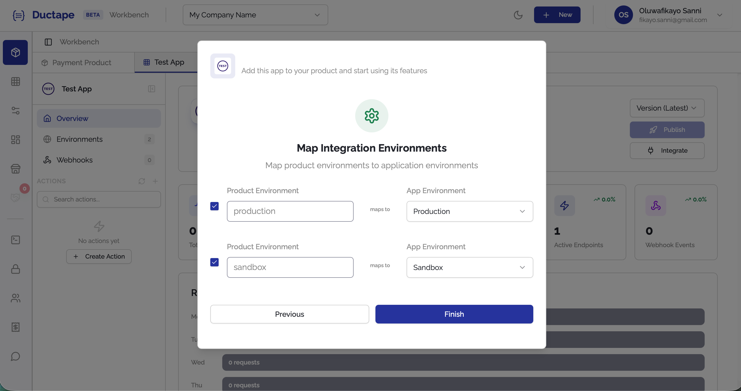The width and height of the screenshot is (741, 391).
Task: Open the Terminal icon in the left sidebar
Action: click(x=15, y=240)
